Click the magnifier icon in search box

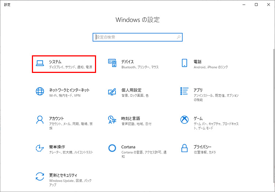pos(179,37)
